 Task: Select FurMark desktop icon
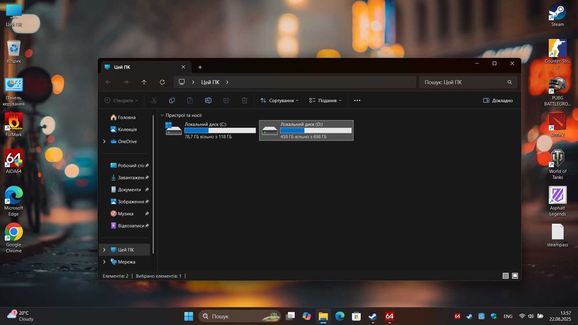[14, 125]
